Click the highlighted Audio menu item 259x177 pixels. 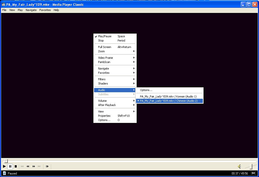click(115, 90)
